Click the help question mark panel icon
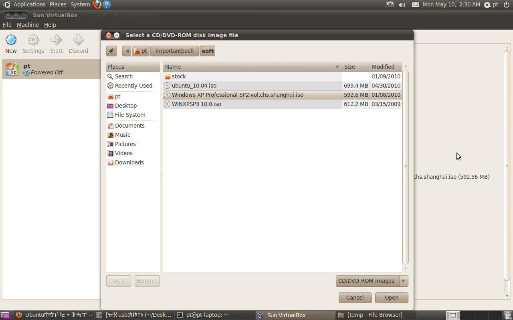513x320 pixels. pos(107,5)
